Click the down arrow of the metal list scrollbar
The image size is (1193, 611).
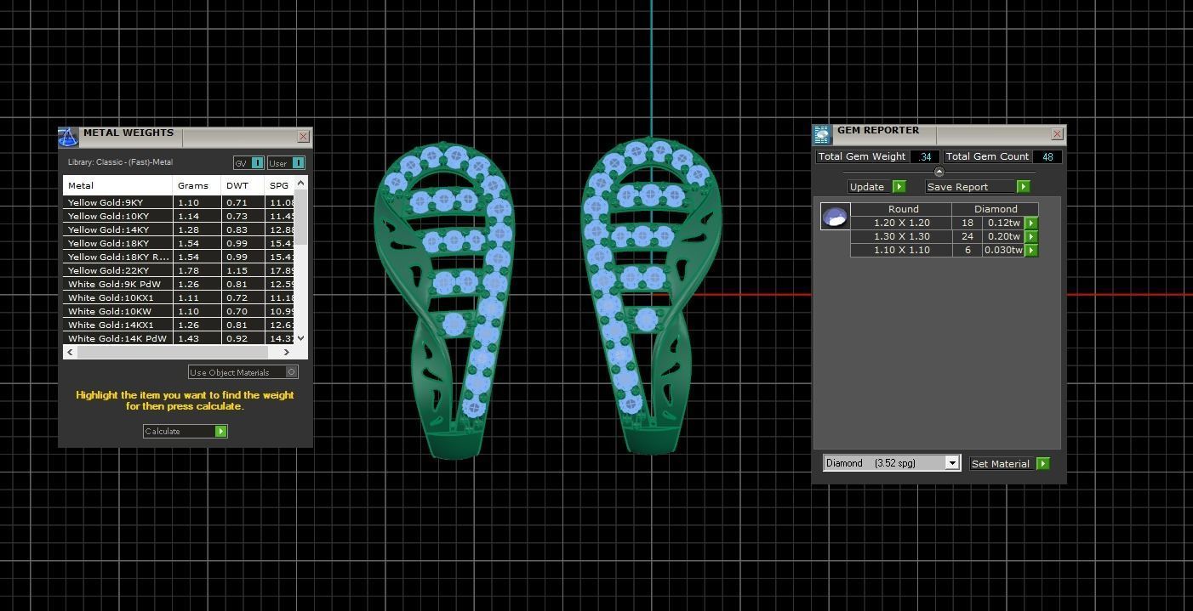(x=301, y=338)
